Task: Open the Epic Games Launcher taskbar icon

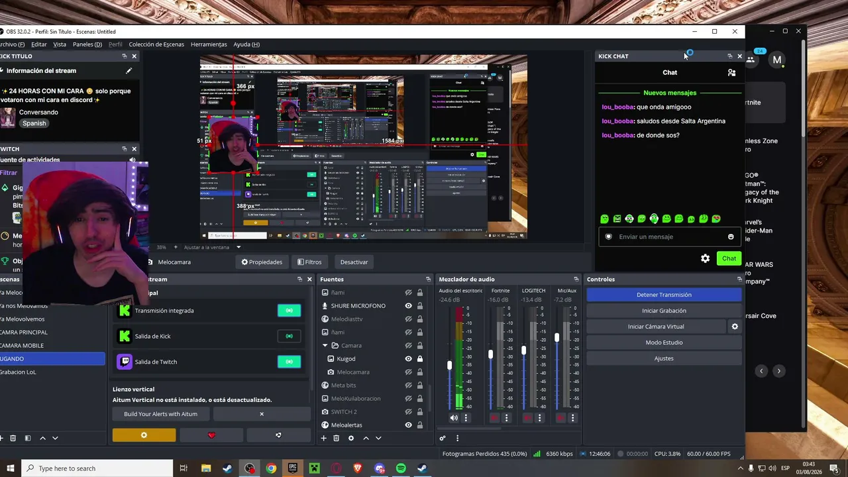Action: click(293, 468)
